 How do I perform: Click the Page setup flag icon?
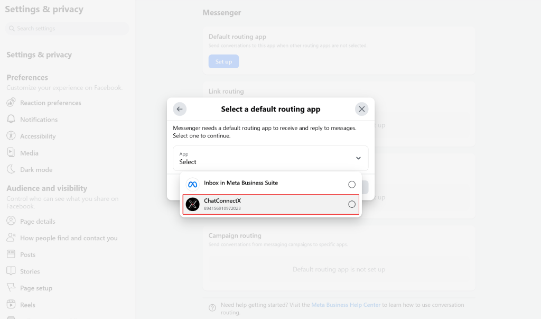pyautogui.click(x=11, y=288)
